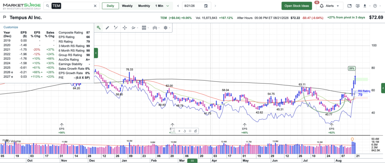
Task: Click the Open Stock Ideas button
Action: pos(297,6)
